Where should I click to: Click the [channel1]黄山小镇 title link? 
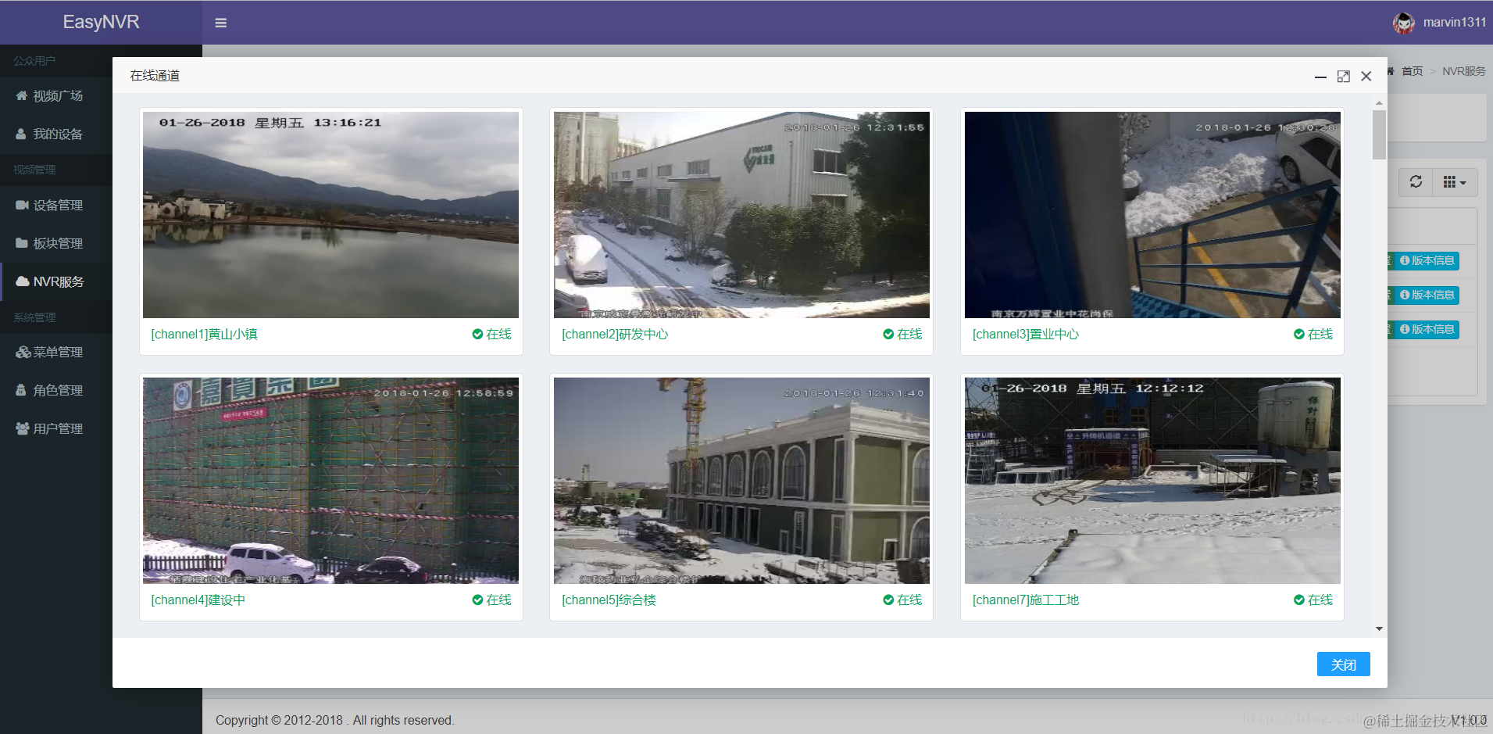point(204,335)
